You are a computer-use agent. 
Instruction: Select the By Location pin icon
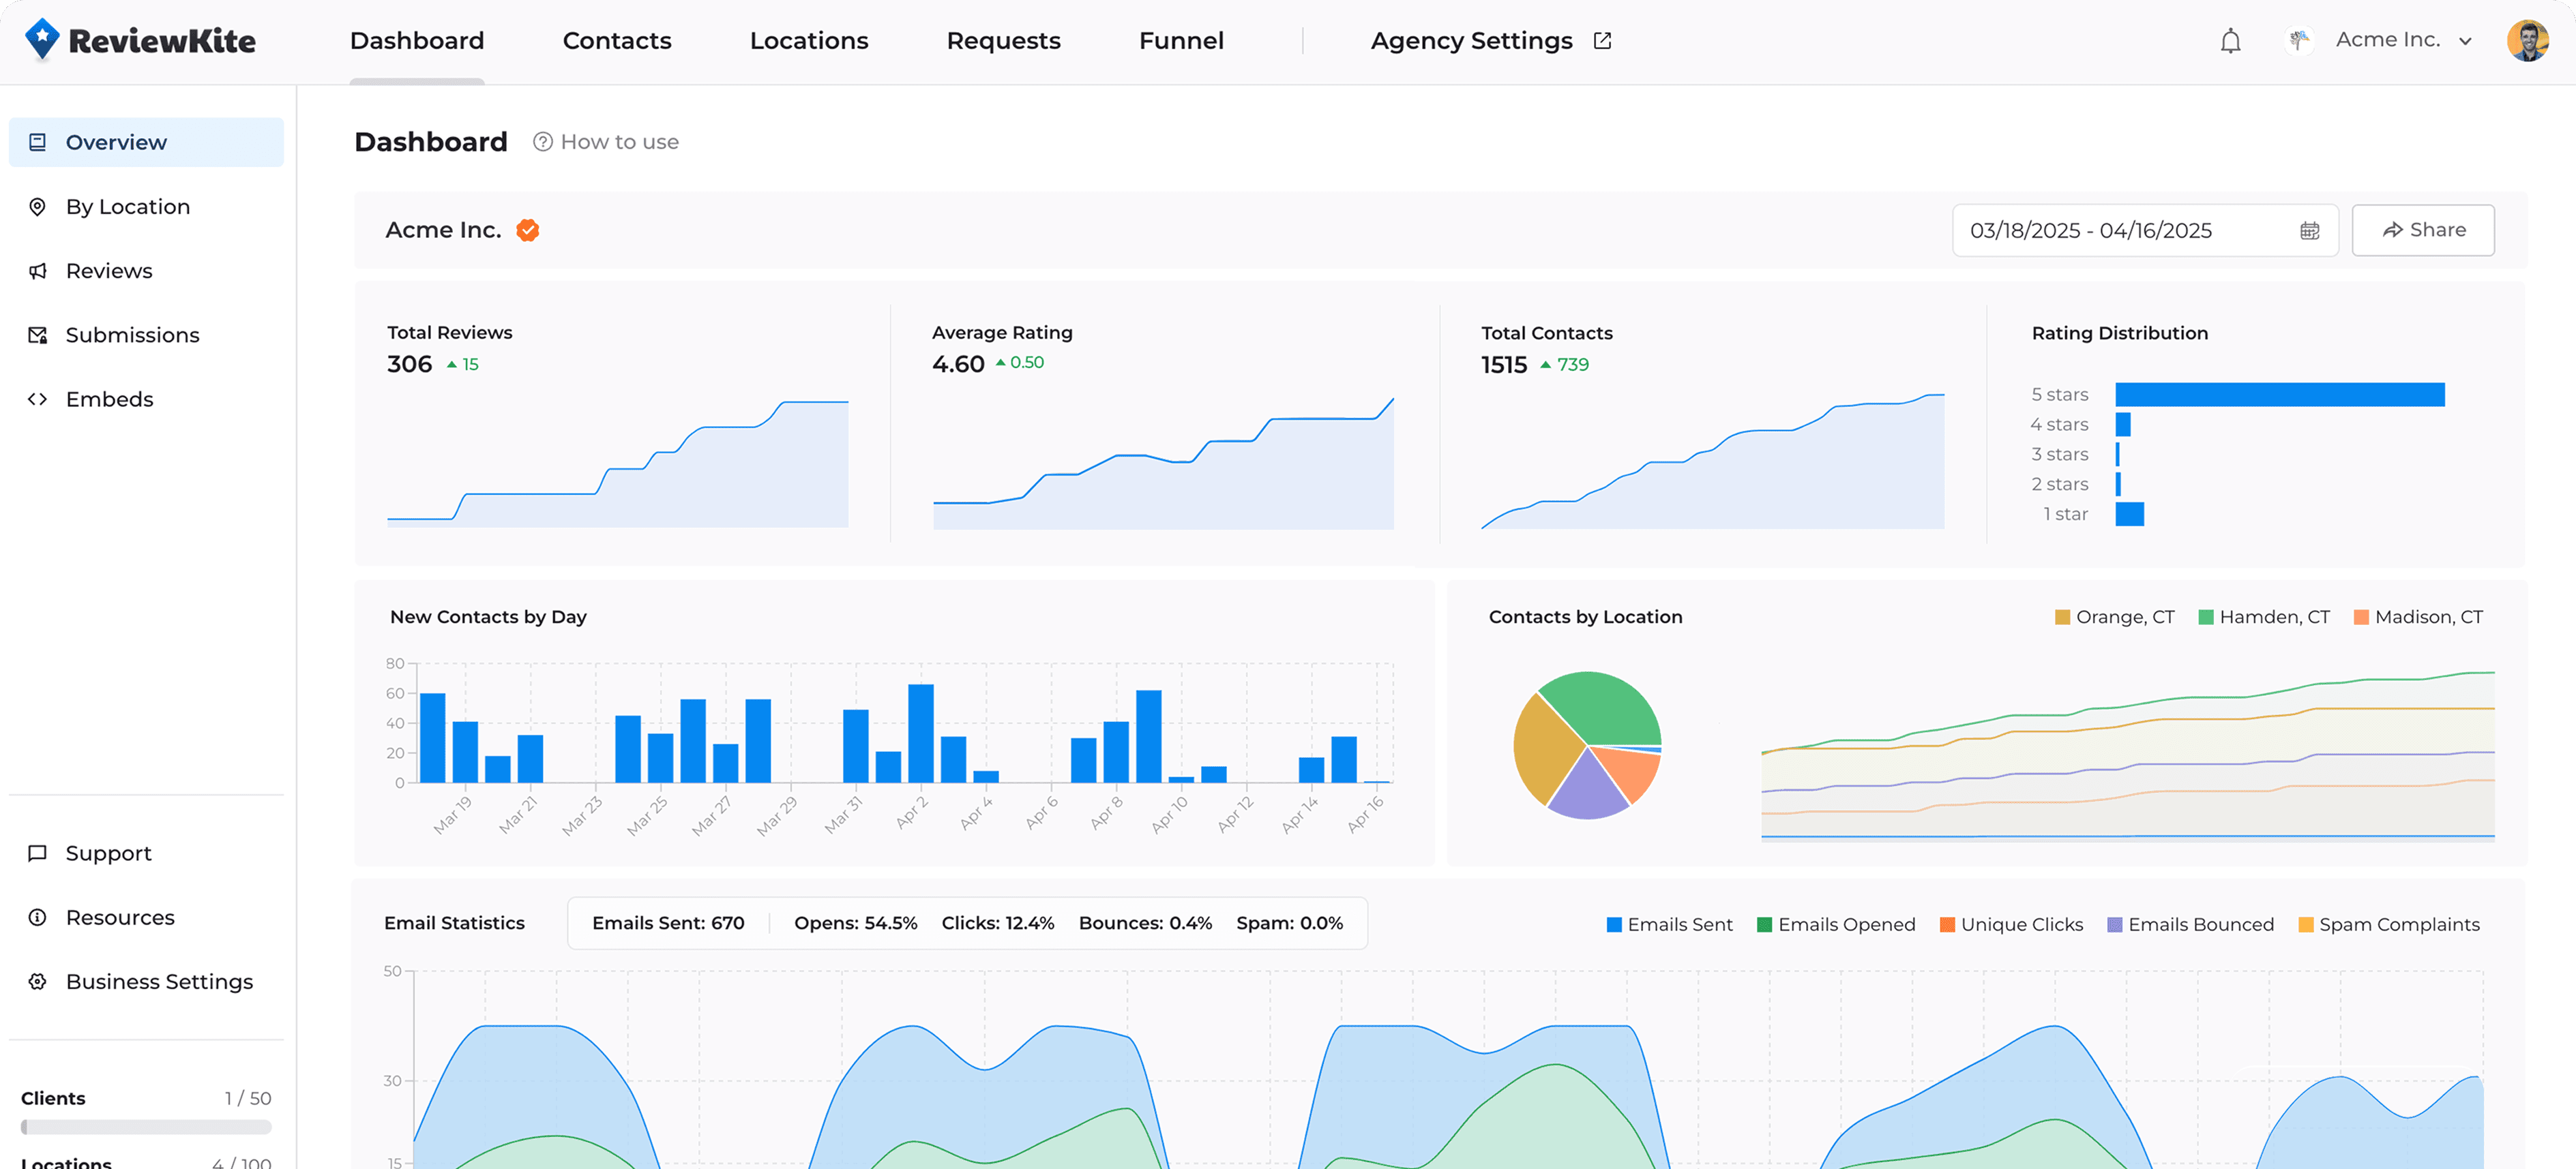37,206
